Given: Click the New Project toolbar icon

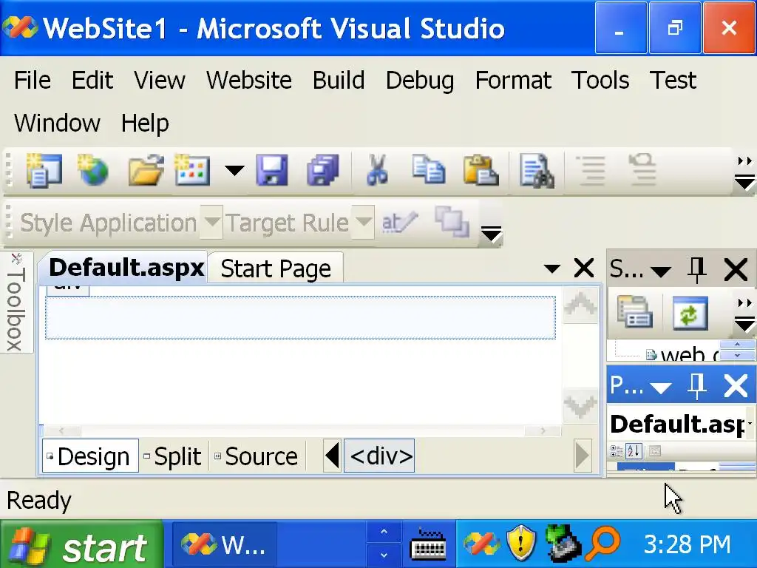Looking at the screenshot, I should 44,170.
